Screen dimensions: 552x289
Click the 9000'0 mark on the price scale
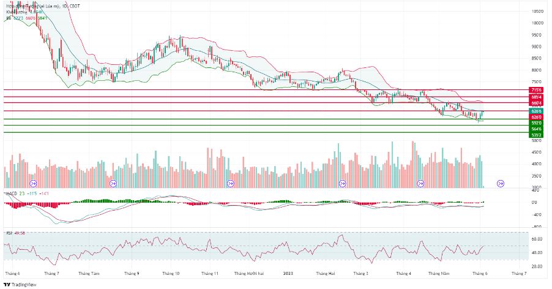click(x=537, y=47)
